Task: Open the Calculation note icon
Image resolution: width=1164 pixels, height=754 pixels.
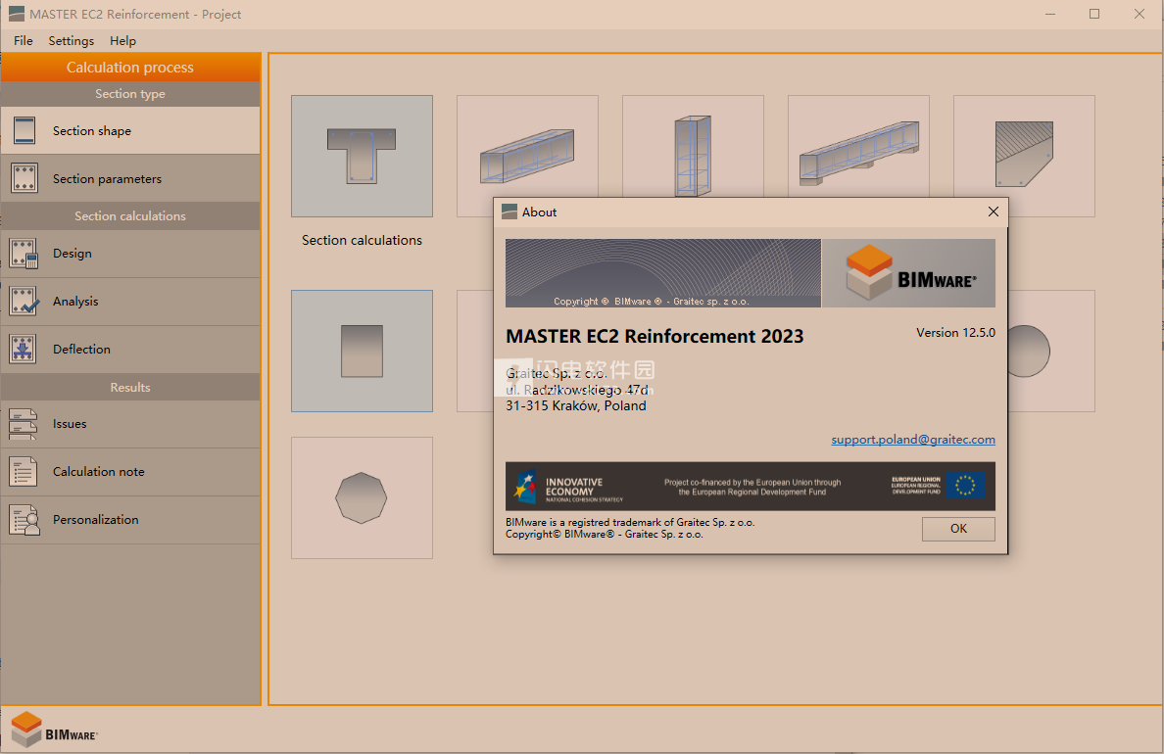Action: [23, 472]
